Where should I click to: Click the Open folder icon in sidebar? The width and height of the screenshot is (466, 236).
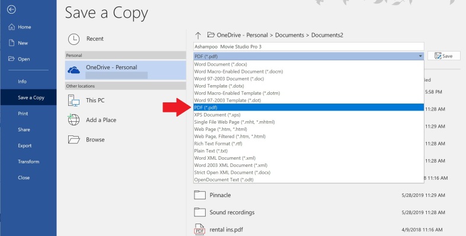click(x=11, y=59)
